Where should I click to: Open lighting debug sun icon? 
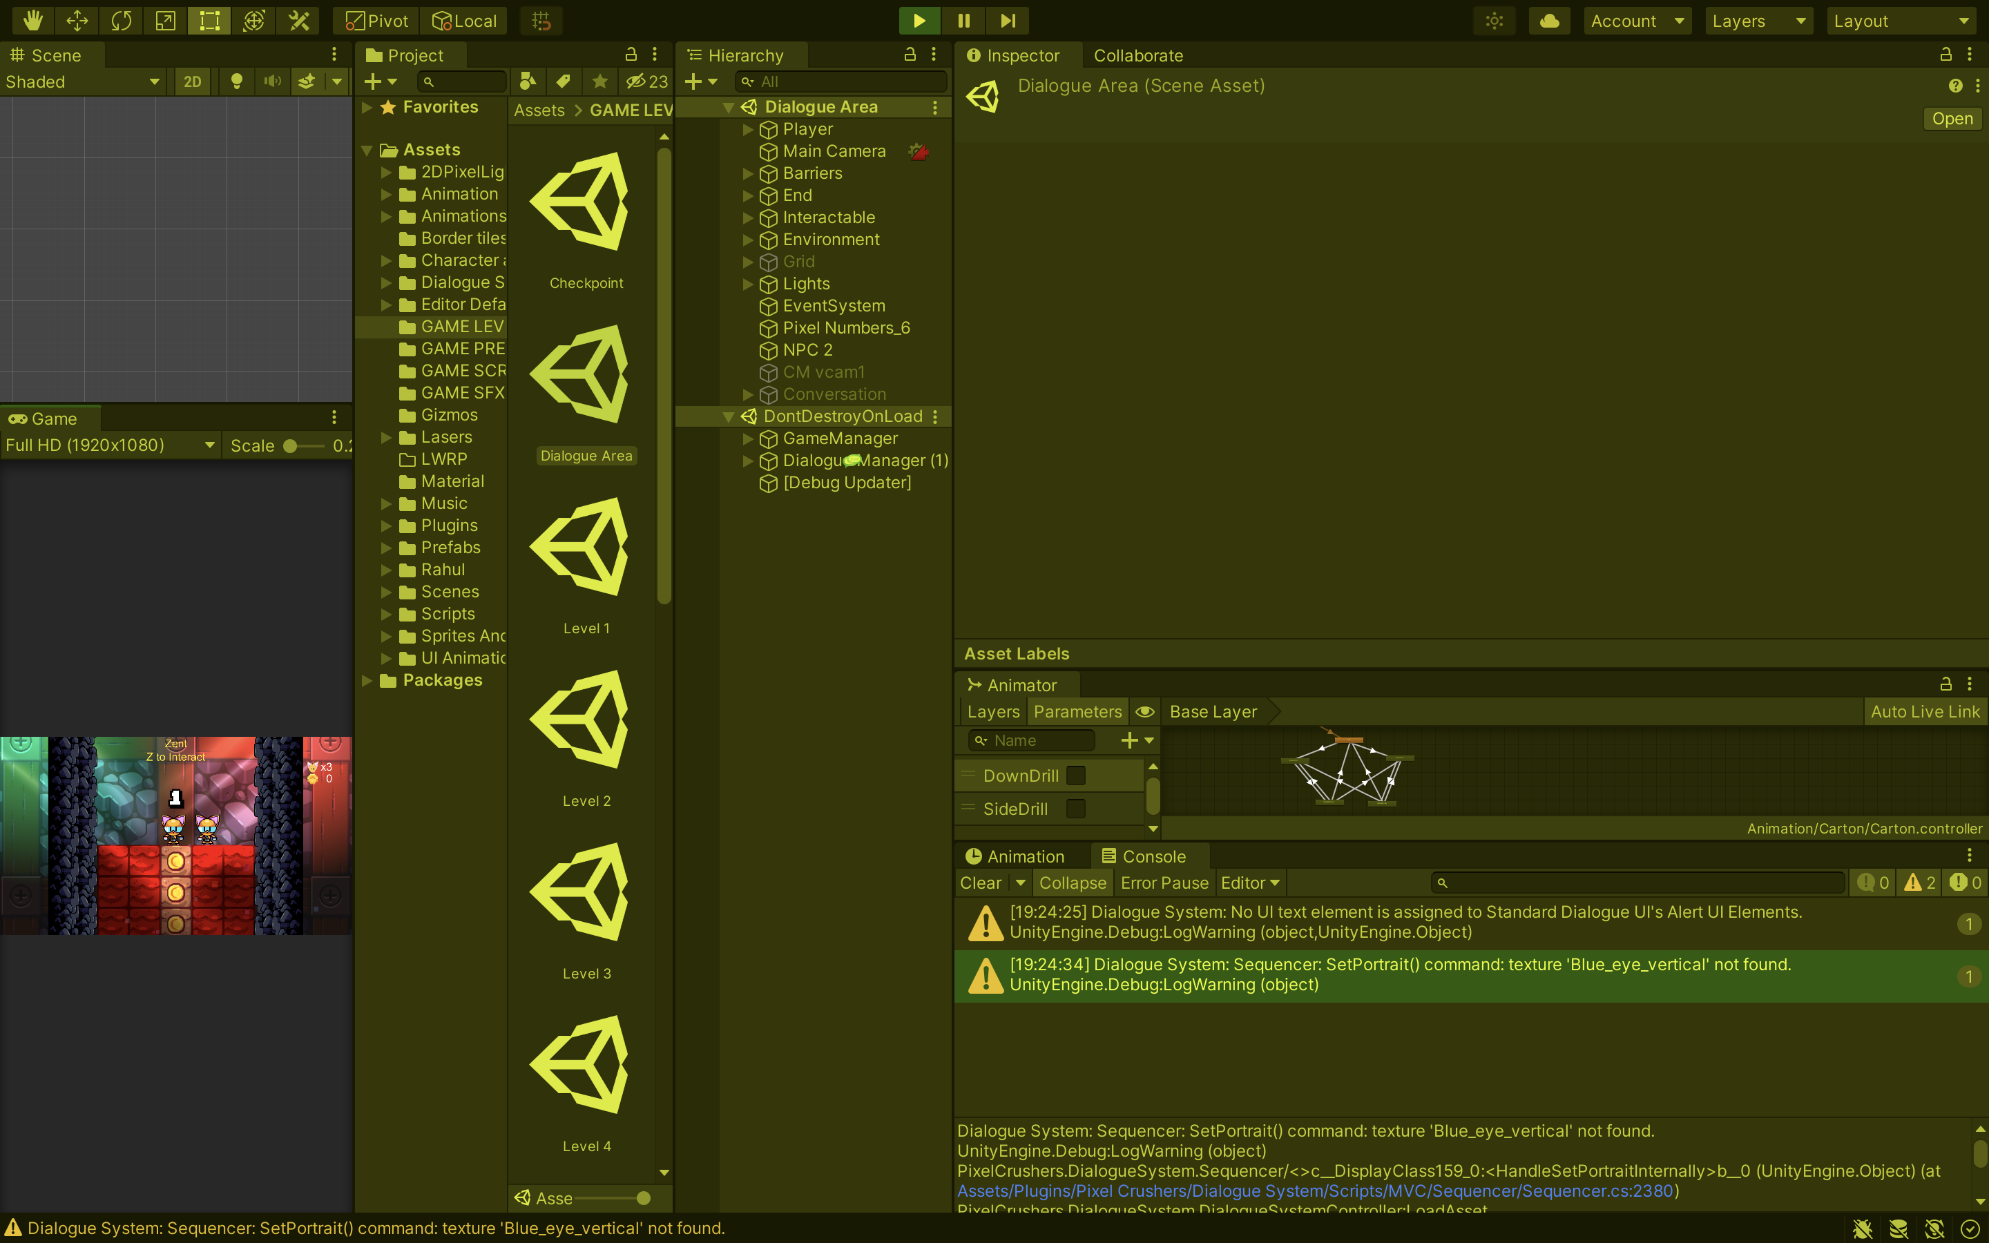(x=1495, y=21)
